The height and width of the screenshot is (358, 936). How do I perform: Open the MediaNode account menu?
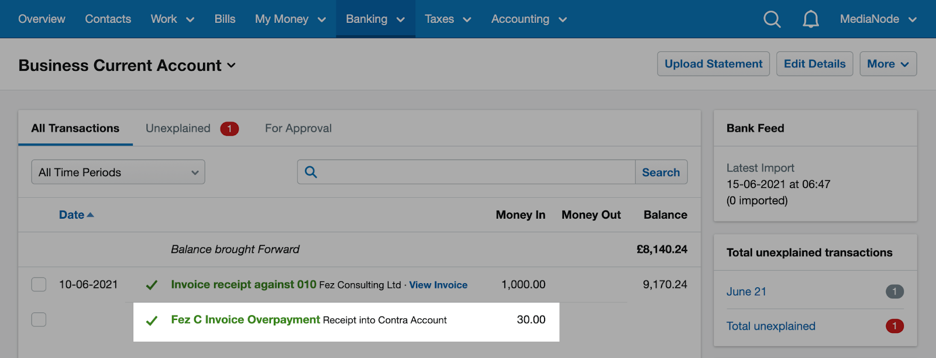(x=878, y=19)
